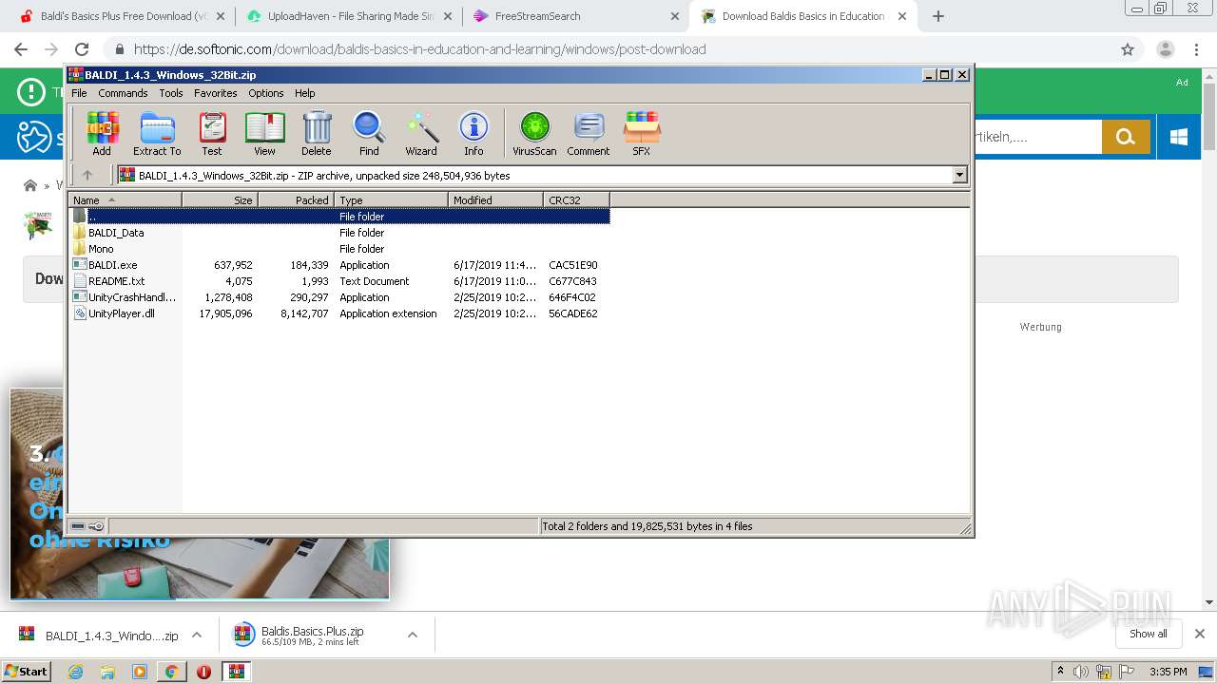
Task: Sort file list by Size column
Action: pos(220,199)
